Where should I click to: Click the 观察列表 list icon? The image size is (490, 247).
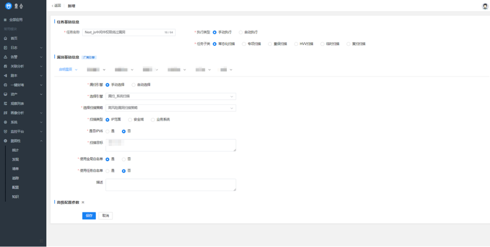click(5, 104)
